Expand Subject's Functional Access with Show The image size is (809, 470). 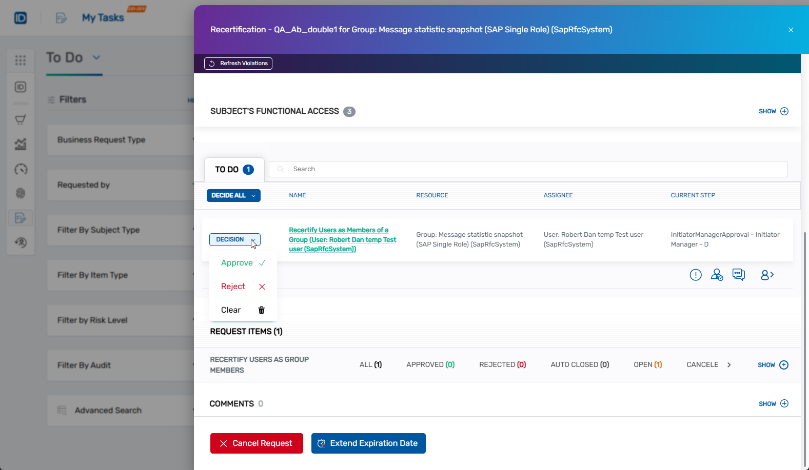point(773,111)
